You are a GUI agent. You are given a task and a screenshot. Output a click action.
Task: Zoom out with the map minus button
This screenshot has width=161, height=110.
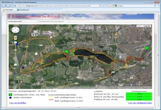point(15,65)
